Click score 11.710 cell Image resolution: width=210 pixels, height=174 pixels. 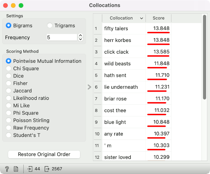[x=158, y=75]
